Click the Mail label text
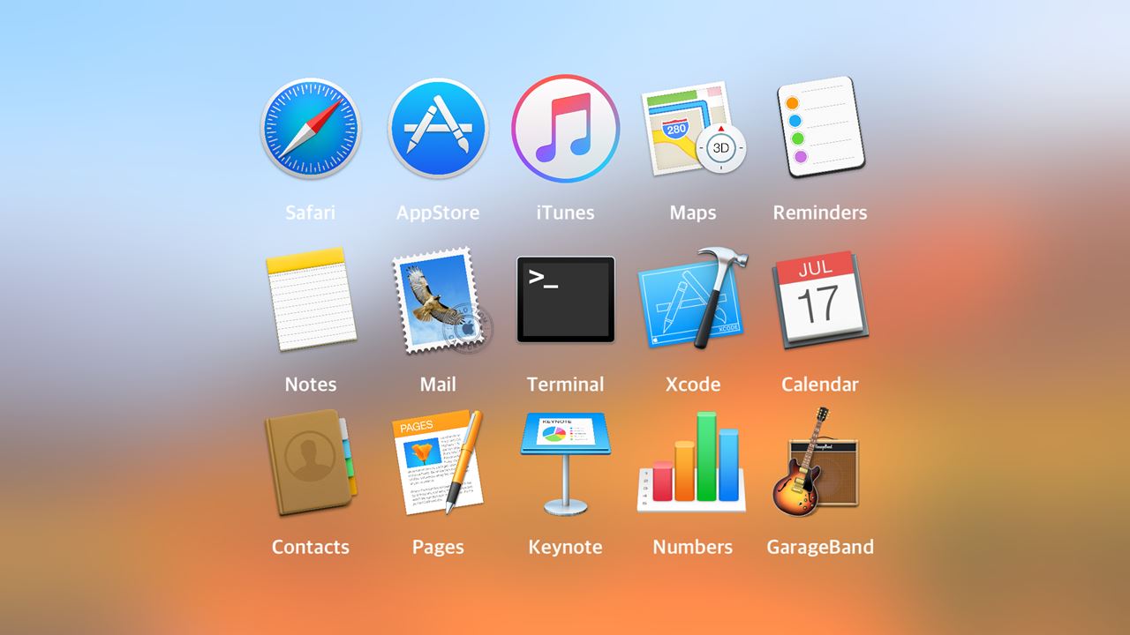The height and width of the screenshot is (635, 1130). [x=438, y=385]
